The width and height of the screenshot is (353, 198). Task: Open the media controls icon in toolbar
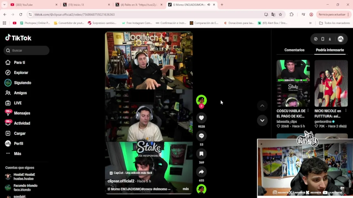pos(303,15)
